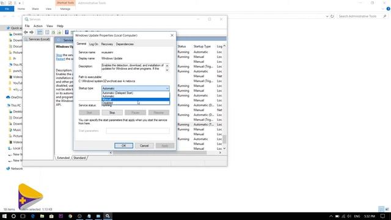Viewport: 391px width, 220px height.
Task: Click the Forward arrow in Services toolbar
Action: point(31,32)
